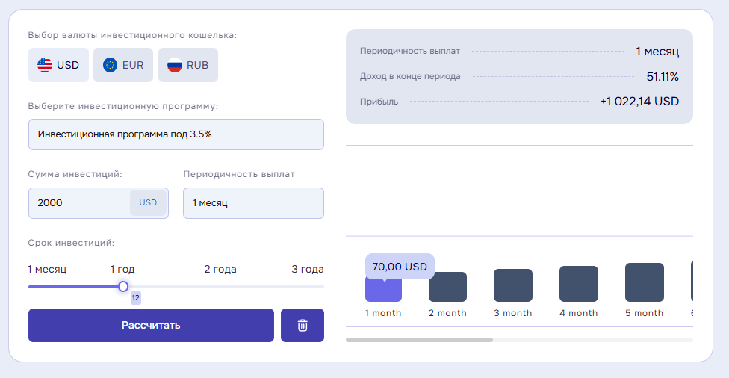This screenshot has width=729, height=378.
Task: Open the investment program dropdown
Action: (176, 134)
